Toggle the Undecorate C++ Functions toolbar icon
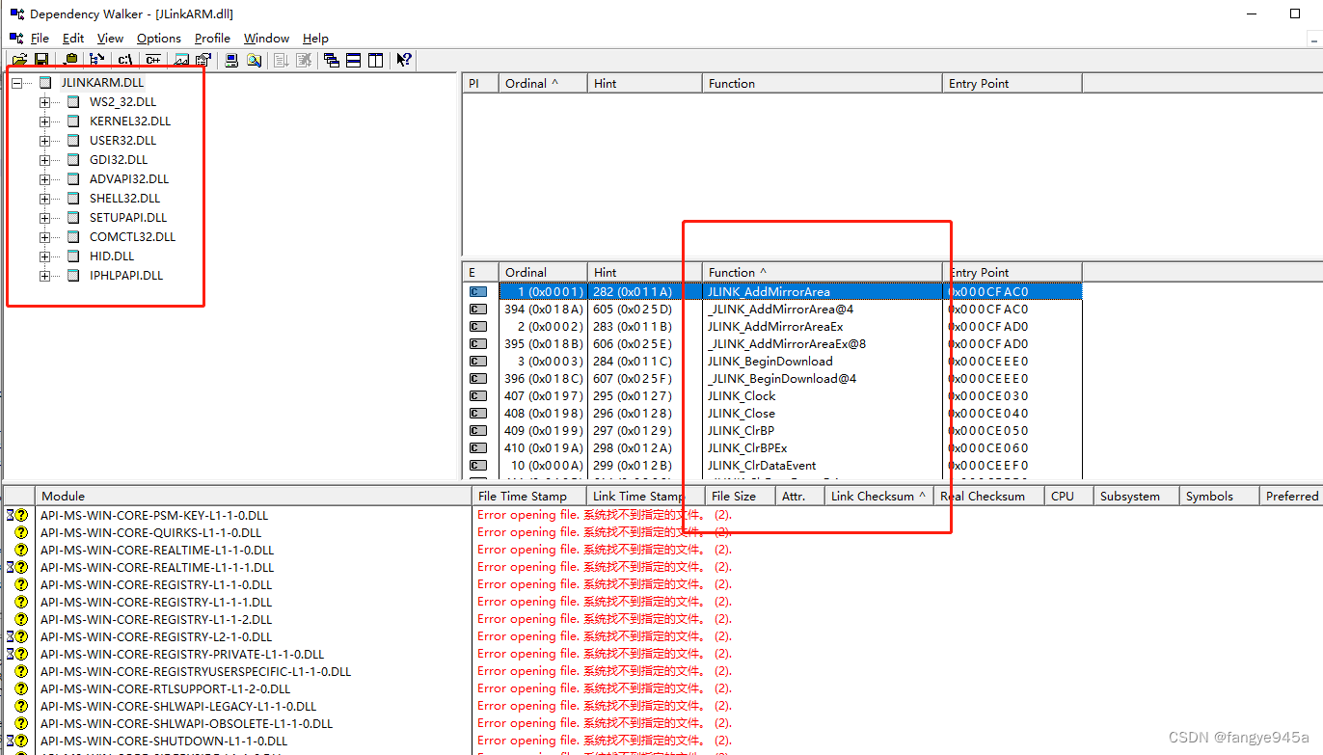The width and height of the screenshot is (1323, 755). 153,60
